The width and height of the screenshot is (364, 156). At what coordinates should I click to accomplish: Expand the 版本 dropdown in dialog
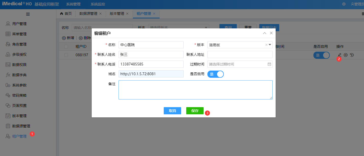(x=270, y=45)
